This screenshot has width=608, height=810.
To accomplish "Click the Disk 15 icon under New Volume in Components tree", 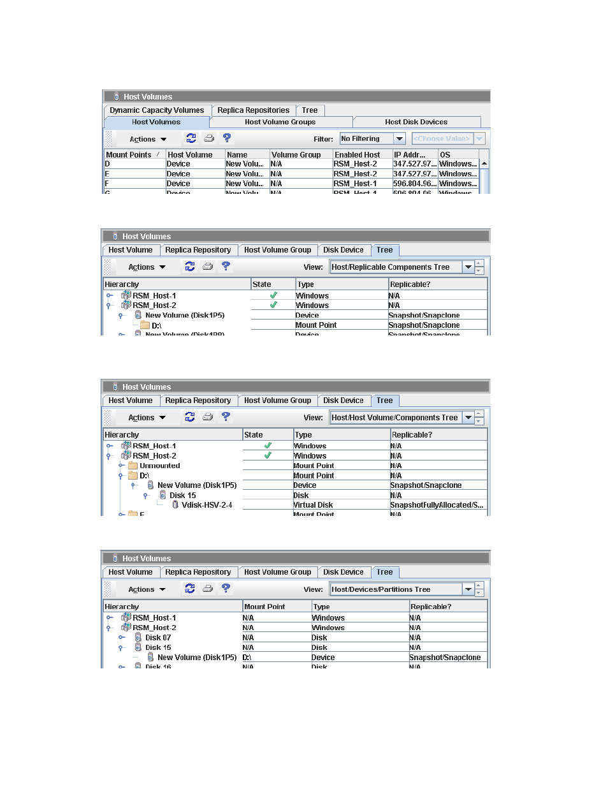I will [x=163, y=495].
